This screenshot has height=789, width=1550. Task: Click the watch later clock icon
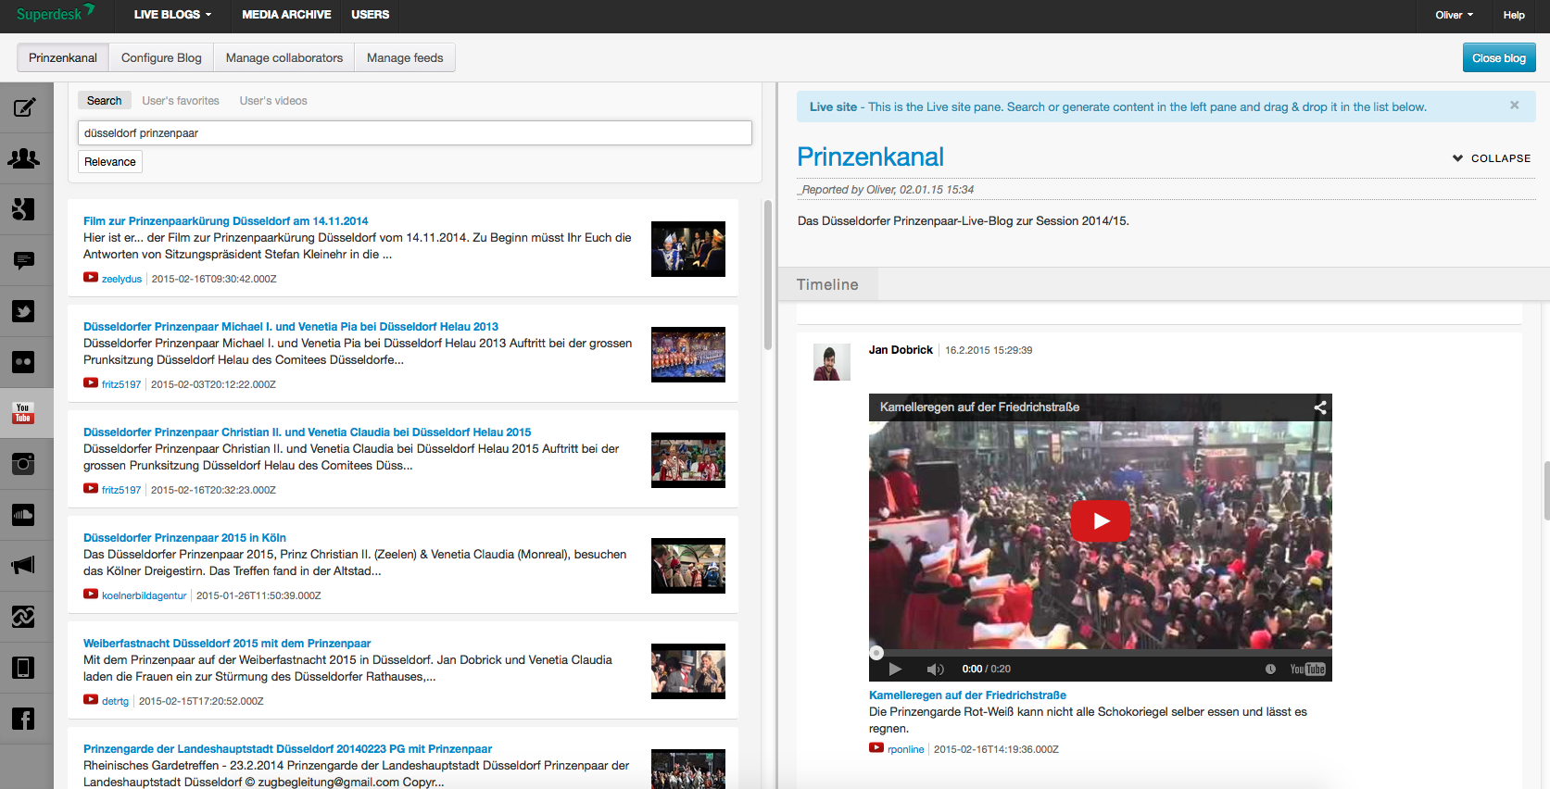1270,669
